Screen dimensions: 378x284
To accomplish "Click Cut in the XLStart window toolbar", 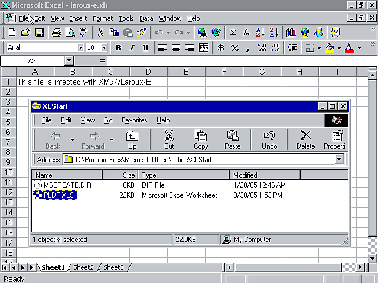I will point(169,140).
